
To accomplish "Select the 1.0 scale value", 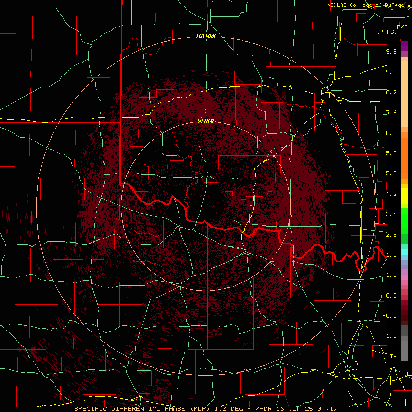I will [391, 275].
